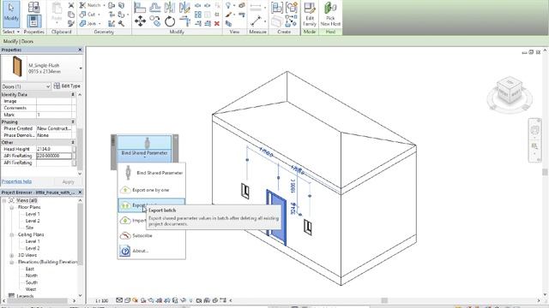Collapse the Phasing properties section
Screen dimensions: 549x308
point(73,121)
